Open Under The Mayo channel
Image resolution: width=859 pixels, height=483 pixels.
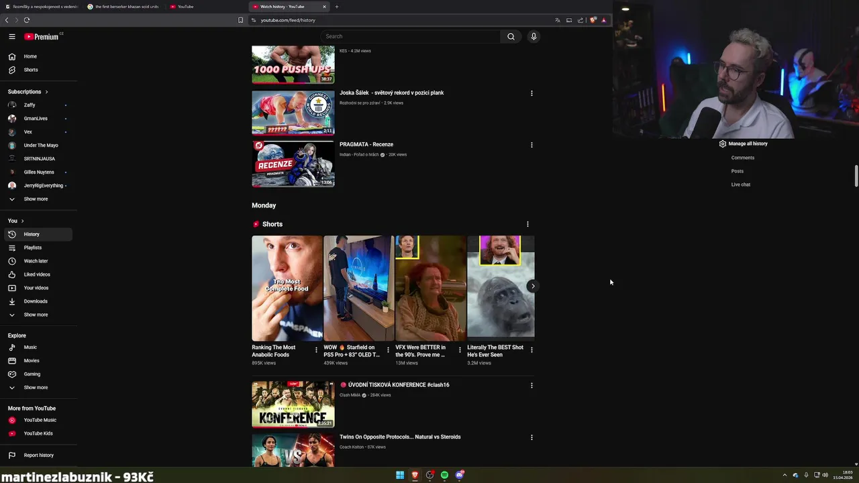coord(38,145)
